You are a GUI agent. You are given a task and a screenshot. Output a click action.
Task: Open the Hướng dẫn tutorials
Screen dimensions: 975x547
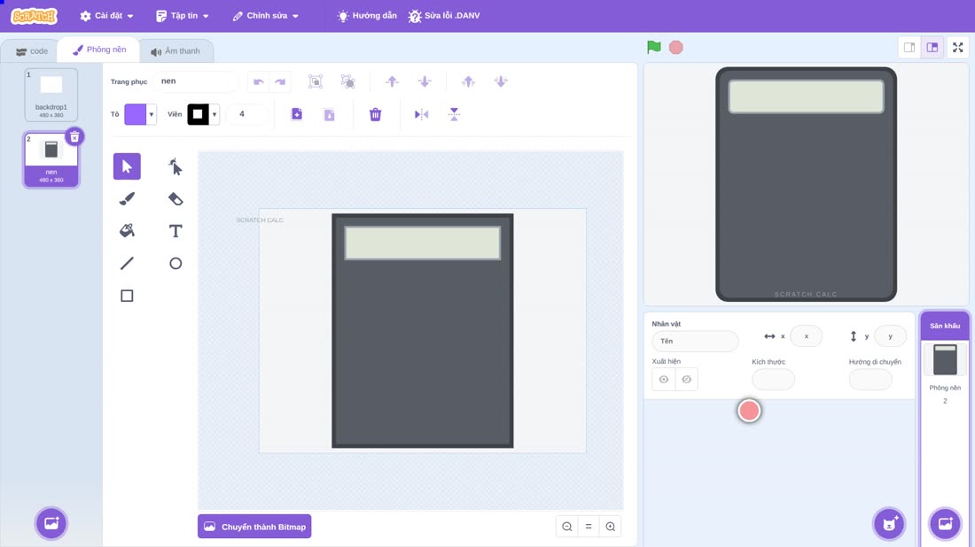(367, 16)
